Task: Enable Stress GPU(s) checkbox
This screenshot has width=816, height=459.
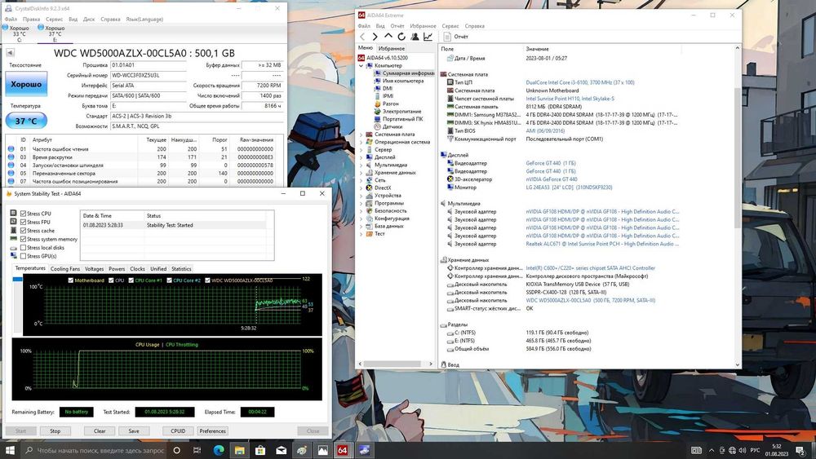Action: tap(24, 256)
